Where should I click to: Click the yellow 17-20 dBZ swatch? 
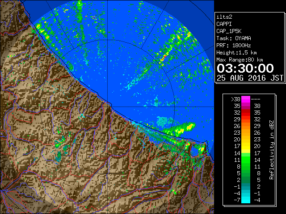[246, 146]
